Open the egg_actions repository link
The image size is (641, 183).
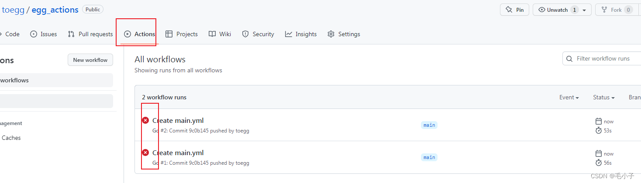click(x=55, y=10)
